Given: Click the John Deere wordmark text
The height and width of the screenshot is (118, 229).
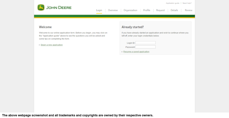Looking at the screenshot, I should (59, 8).
